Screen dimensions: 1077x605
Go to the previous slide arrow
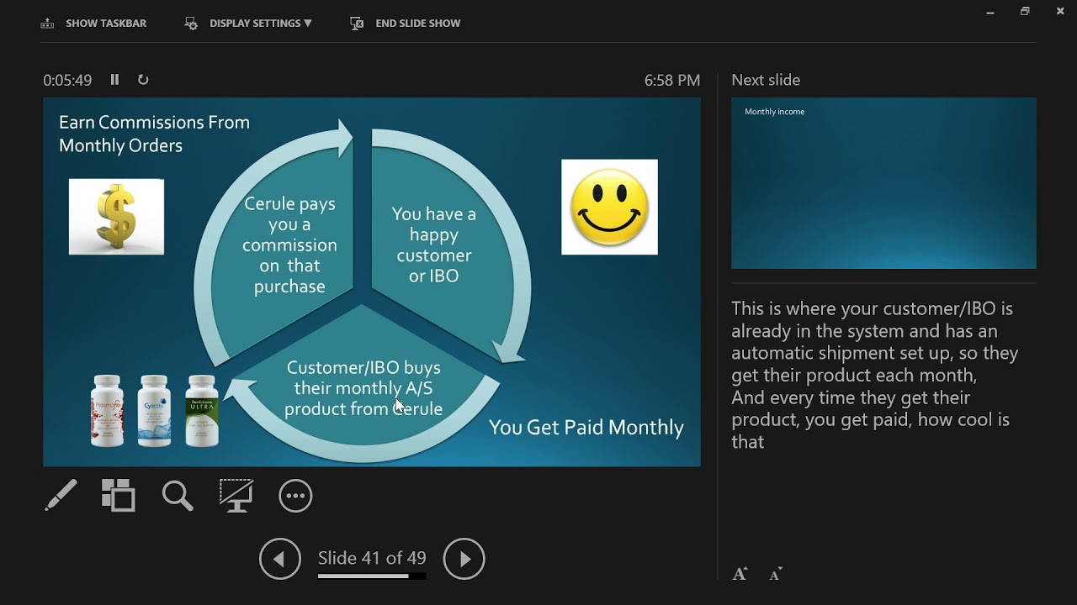[x=280, y=559]
